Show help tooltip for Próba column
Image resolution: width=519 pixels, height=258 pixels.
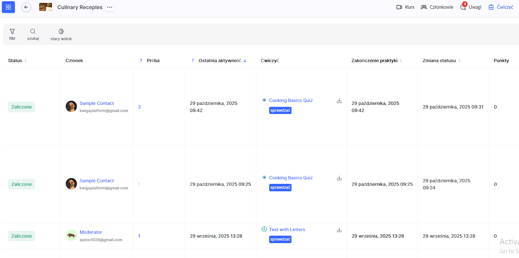point(141,61)
